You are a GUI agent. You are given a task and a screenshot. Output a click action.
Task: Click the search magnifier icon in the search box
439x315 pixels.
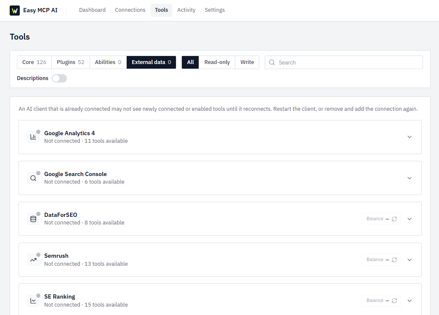pos(272,62)
